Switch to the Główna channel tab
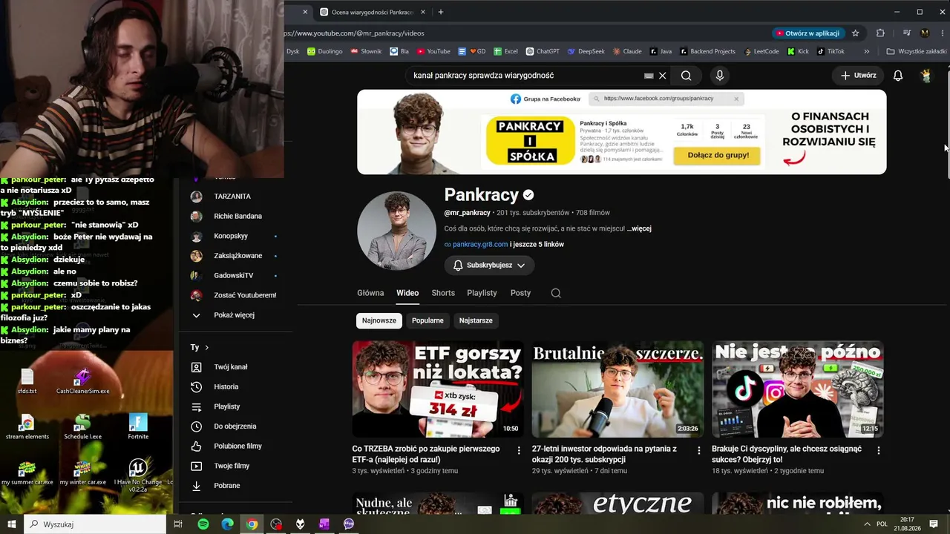The height and width of the screenshot is (534, 950). coord(370,293)
